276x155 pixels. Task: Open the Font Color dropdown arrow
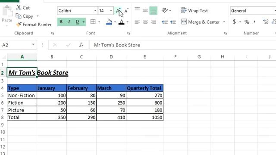(x=128, y=22)
